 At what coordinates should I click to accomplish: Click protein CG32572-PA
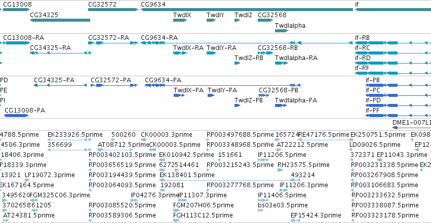point(114,85)
